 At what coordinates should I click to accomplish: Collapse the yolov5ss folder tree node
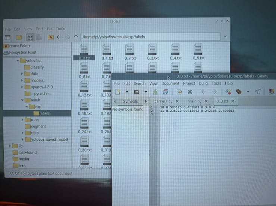click(x=18, y=61)
